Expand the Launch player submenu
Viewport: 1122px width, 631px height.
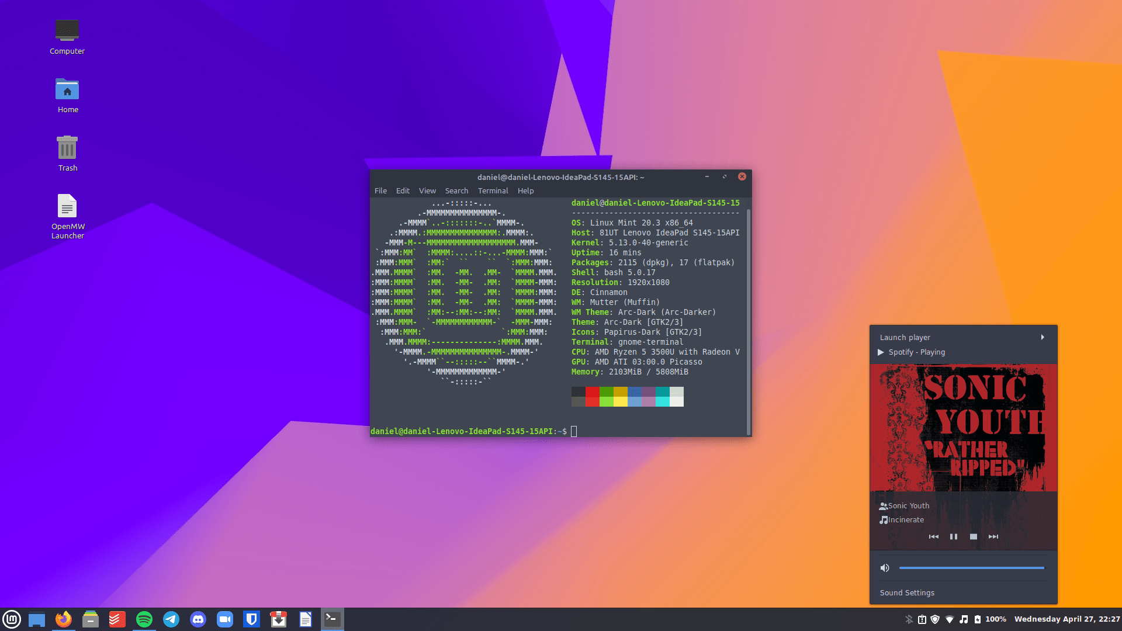[963, 337]
